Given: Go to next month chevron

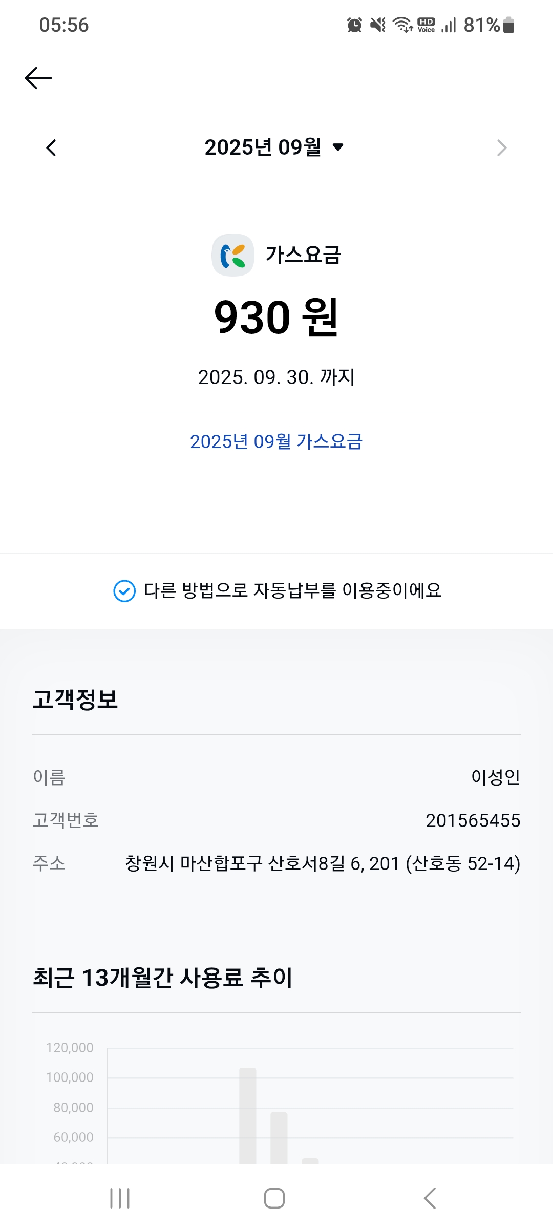Looking at the screenshot, I should click(502, 148).
